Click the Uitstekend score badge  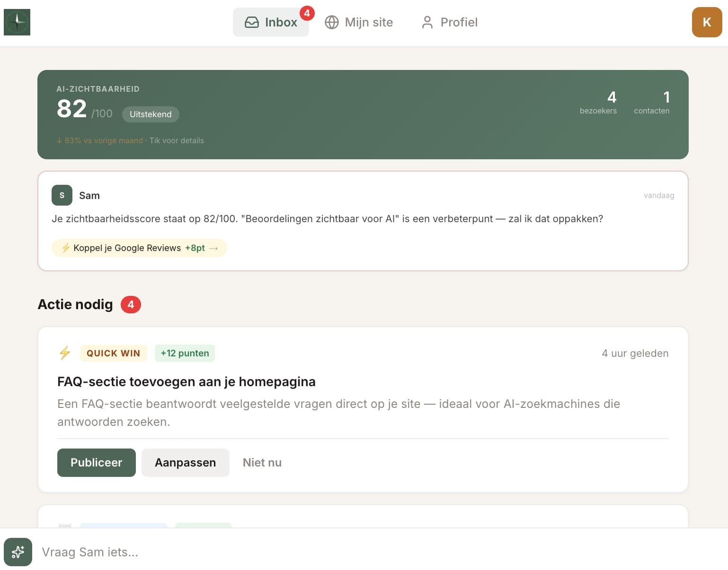click(150, 114)
